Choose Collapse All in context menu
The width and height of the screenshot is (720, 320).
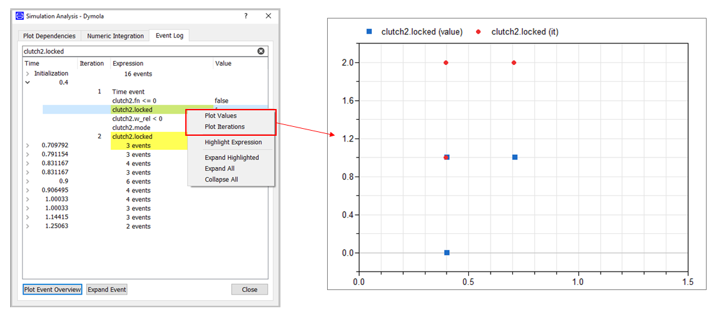pos(221,179)
